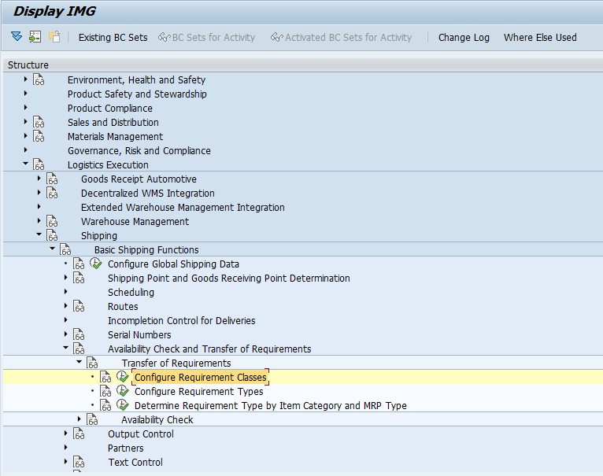This screenshot has width=603, height=476.
Task: Expand Text Control node
Action: point(66,462)
